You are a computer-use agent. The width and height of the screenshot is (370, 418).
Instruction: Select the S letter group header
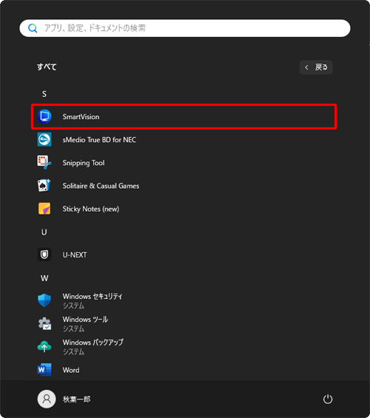[x=44, y=94]
